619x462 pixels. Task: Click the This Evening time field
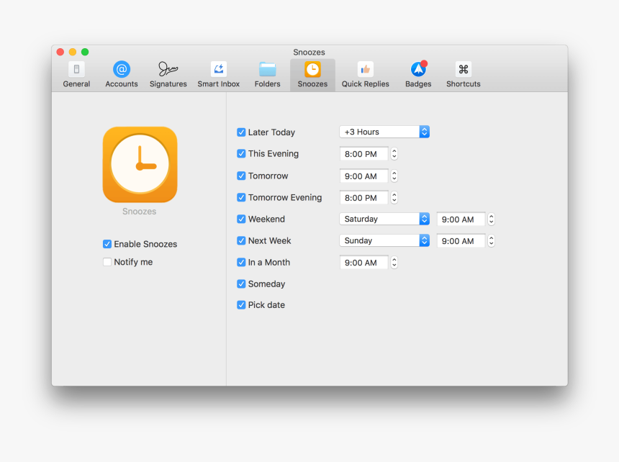363,153
